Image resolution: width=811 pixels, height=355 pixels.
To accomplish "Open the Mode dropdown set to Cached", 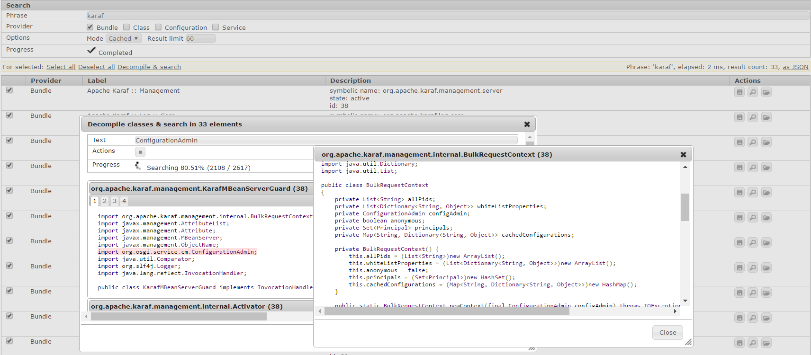I will [123, 38].
